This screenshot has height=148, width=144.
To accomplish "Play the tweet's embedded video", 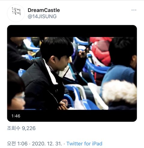I will (x=72, y=73).
